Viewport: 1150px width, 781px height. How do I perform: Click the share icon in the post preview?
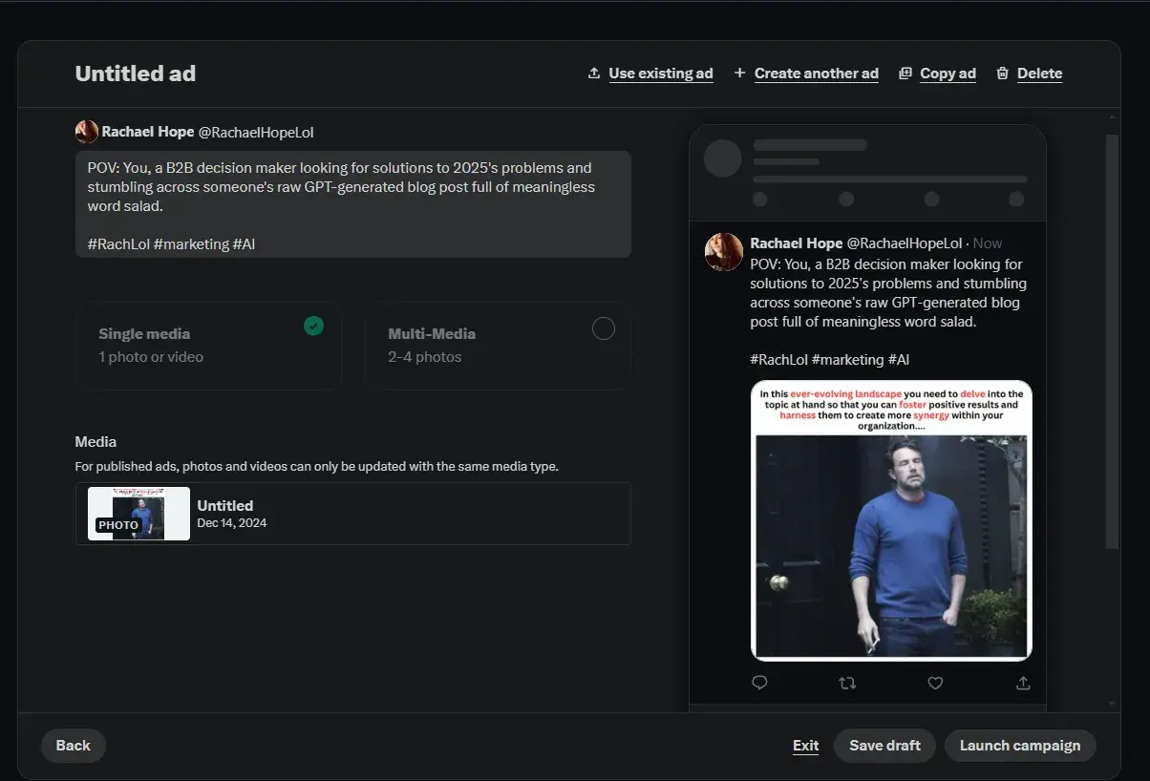1023,683
